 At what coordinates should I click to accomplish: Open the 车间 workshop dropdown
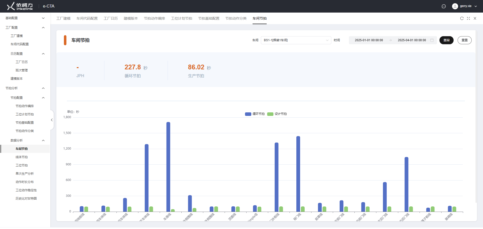tap(296, 40)
